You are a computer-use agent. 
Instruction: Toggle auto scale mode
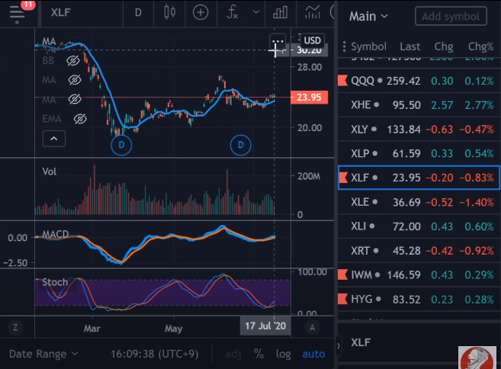coord(313,354)
